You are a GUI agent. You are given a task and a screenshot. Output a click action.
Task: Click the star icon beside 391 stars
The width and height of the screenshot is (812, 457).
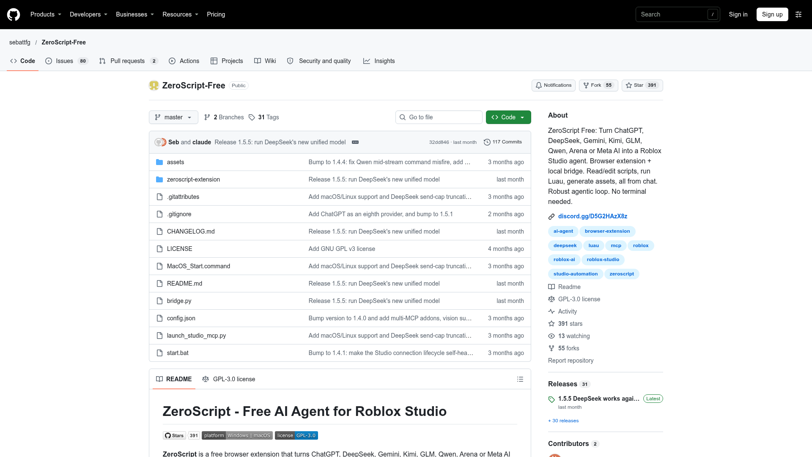(x=551, y=324)
